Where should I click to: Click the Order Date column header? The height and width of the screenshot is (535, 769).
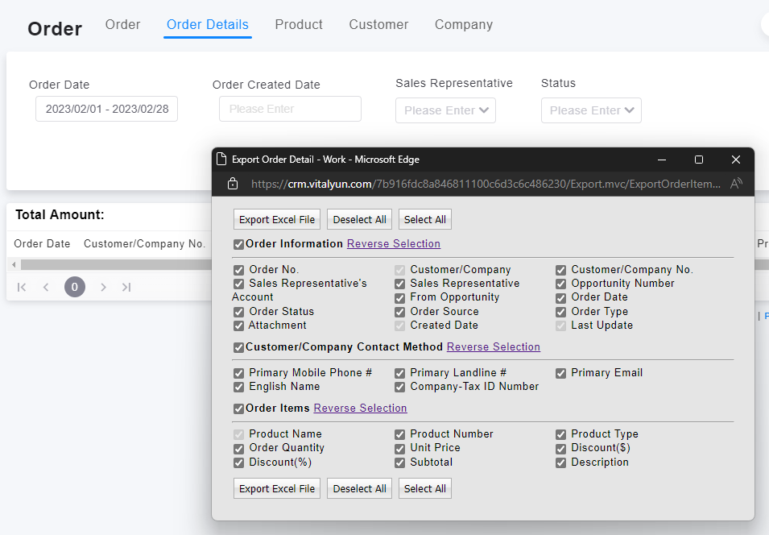pos(42,243)
